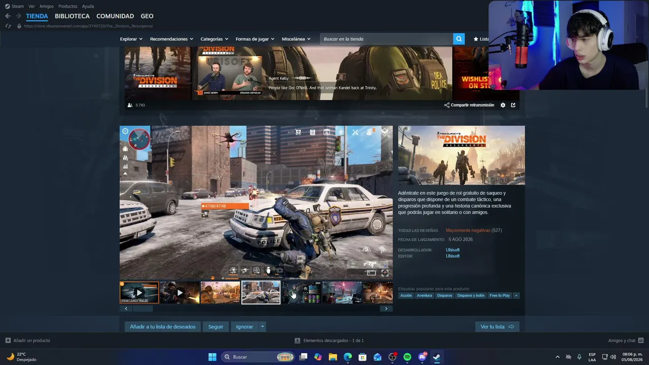This screenshot has height=365, width=649.
Task: Expand more tags with the plus button
Action: tap(516, 296)
